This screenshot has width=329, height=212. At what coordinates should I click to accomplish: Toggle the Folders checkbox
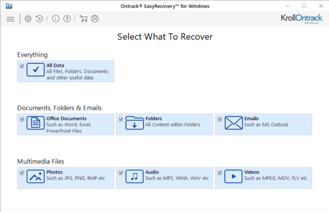click(121, 119)
